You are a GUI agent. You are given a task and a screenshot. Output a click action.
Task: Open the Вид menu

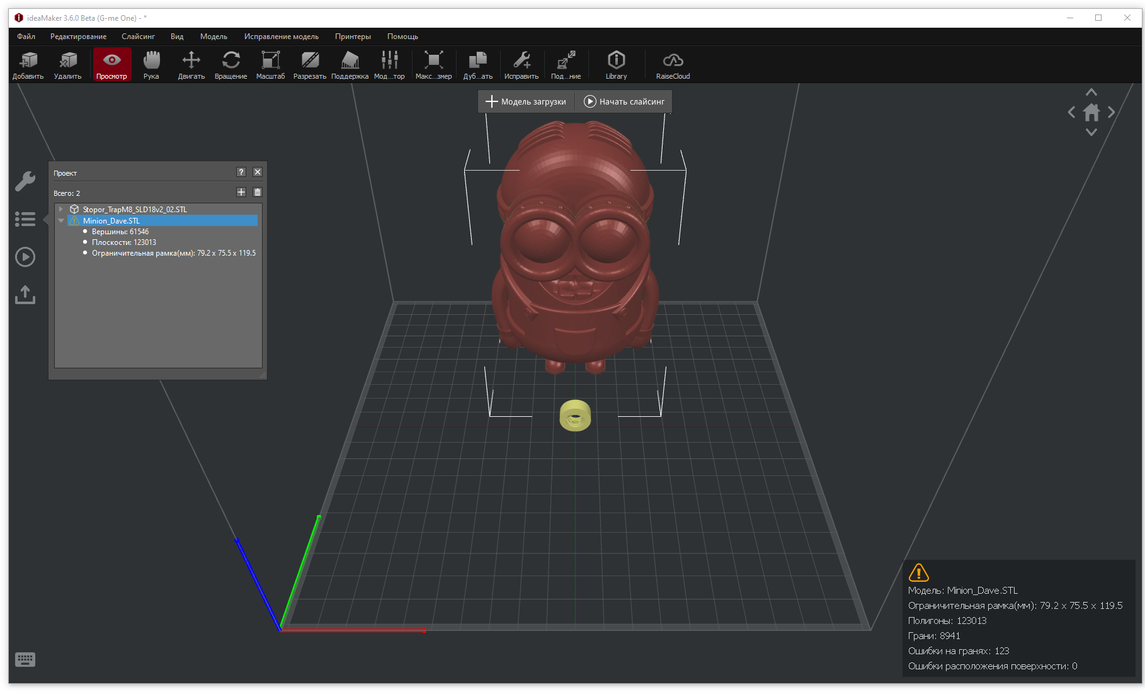(177, 37)
